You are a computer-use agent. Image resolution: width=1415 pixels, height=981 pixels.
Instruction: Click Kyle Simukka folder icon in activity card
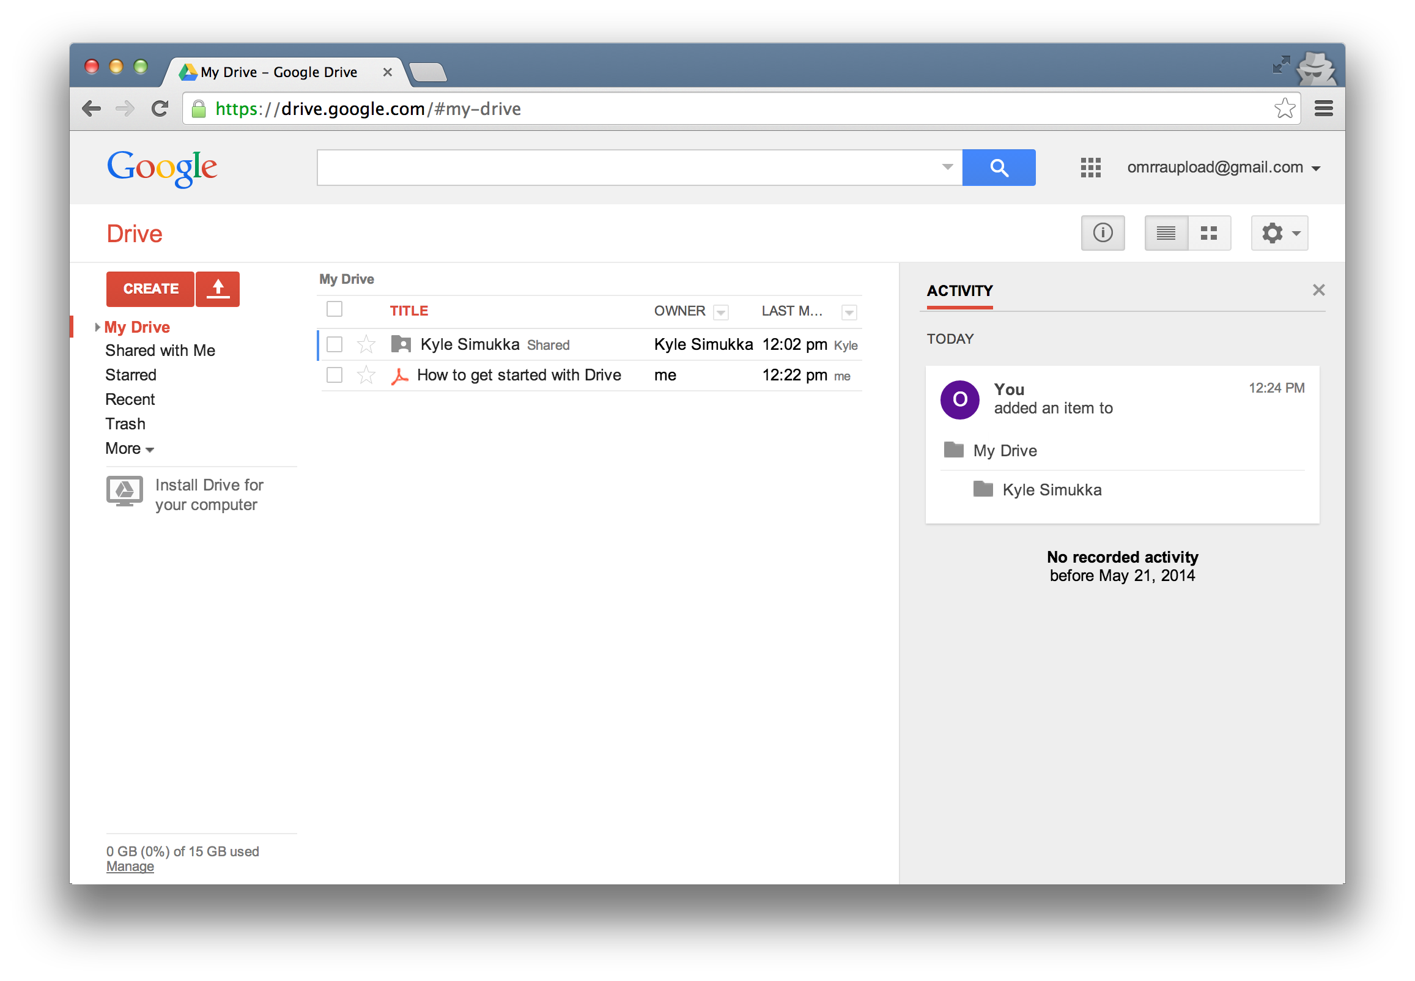click(x=983, y=489)
